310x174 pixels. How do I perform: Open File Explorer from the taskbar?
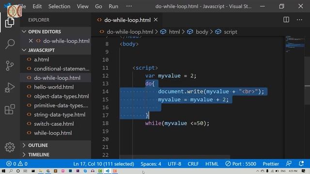point(40,171)
